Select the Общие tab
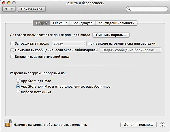 click(42, 23)
